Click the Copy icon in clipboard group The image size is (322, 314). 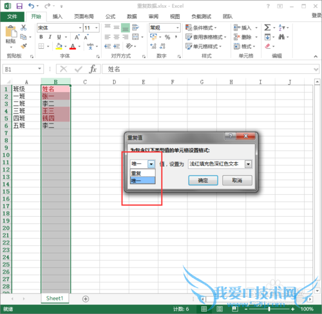[23, 37]
